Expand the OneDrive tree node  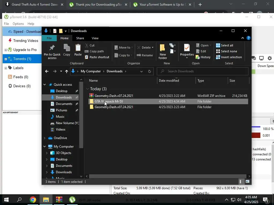tap(45, 138)
